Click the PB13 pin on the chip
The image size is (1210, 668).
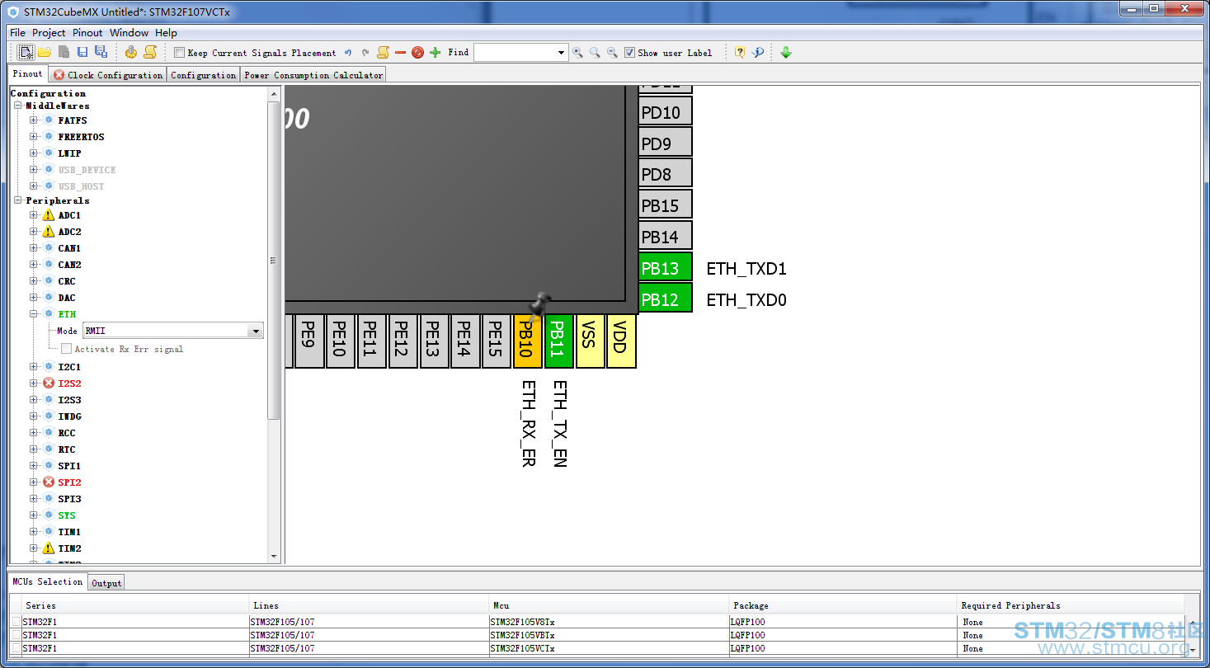pyautogui.click(x=666, y=268)
